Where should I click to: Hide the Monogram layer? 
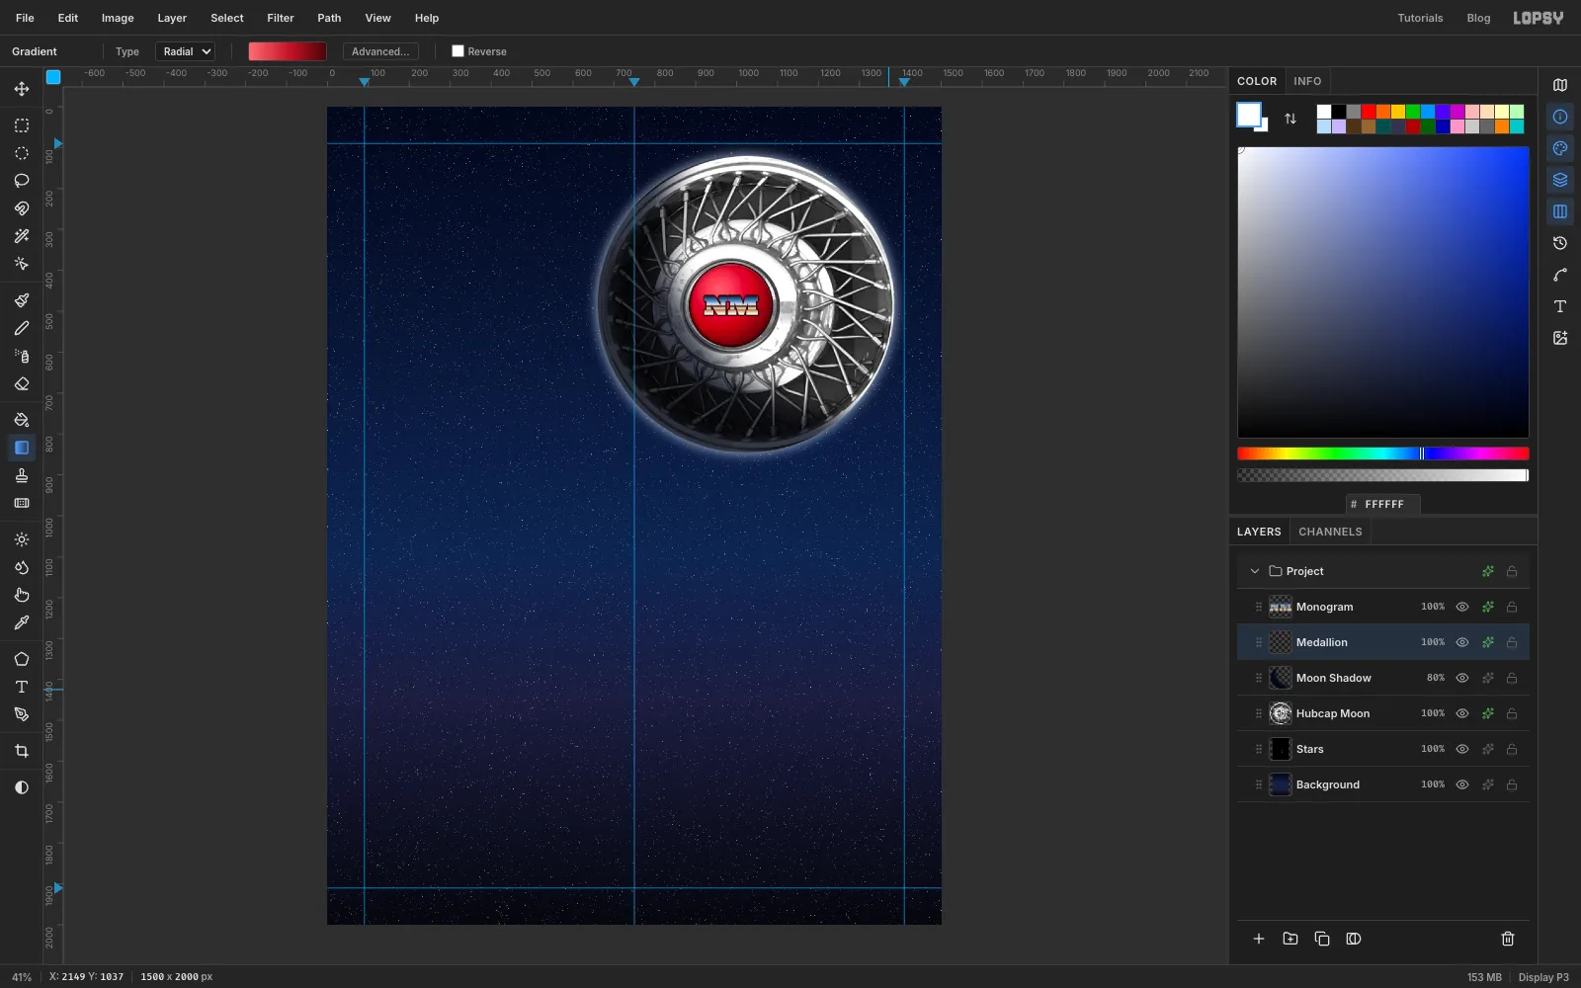1462,607
